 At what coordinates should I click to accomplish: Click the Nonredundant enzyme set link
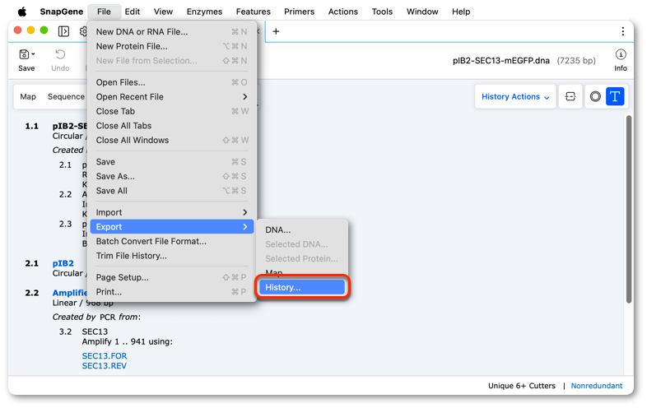pos(597,386)
